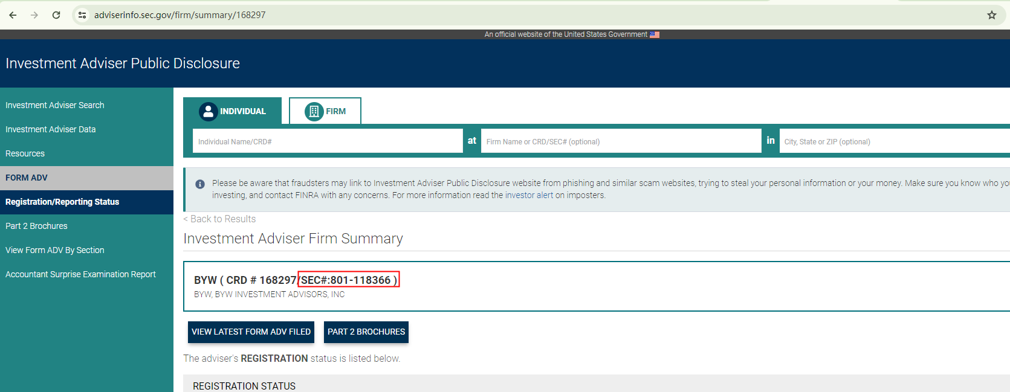Click the official website government banner text
1010x392 pixels.
coord(566,34)
